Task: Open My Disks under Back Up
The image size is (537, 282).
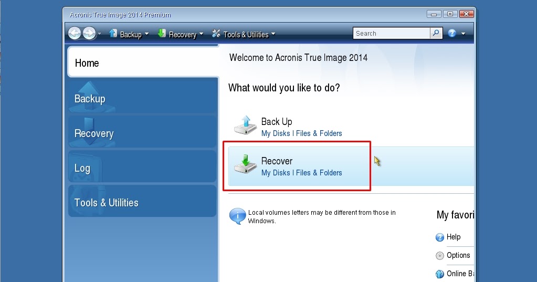Action: click(x=276, y=133)
